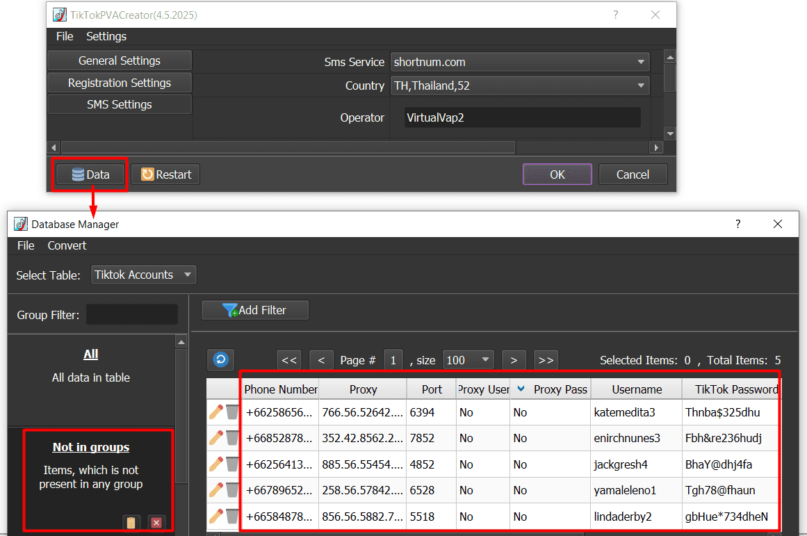807x536 pixels.
Task: Edit the enirchnunes3 row with pencil icon
Action: (216, 438)
